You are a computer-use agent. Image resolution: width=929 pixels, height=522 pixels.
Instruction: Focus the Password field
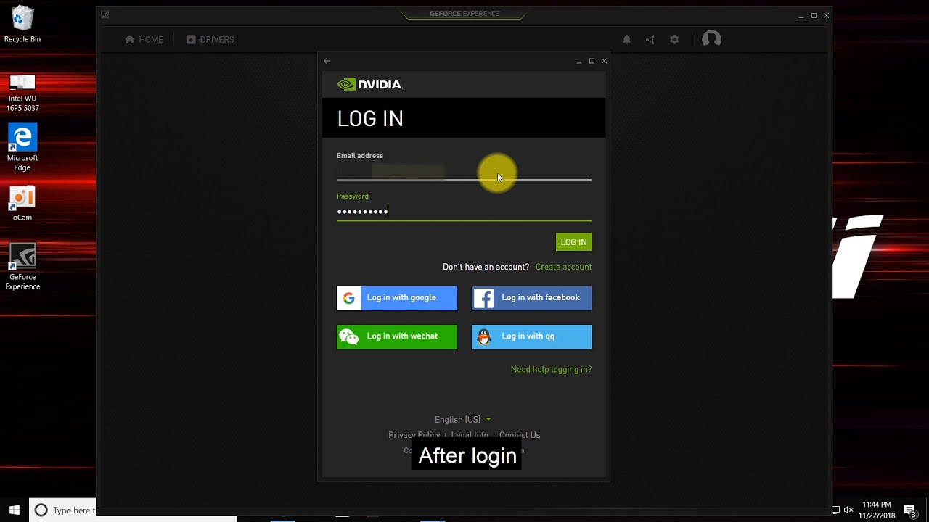(464, 212)
